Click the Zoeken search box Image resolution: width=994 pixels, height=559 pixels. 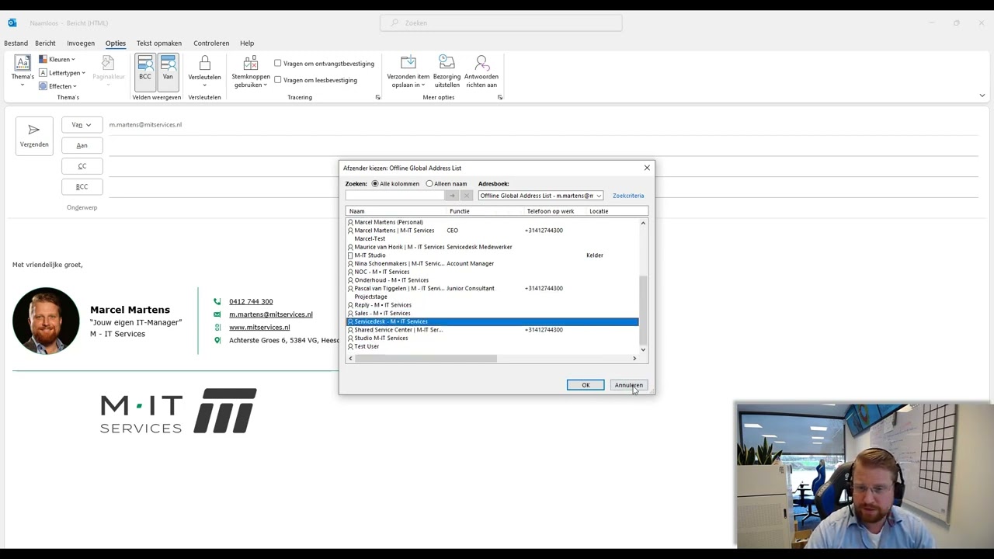click(x=501, y=23)
